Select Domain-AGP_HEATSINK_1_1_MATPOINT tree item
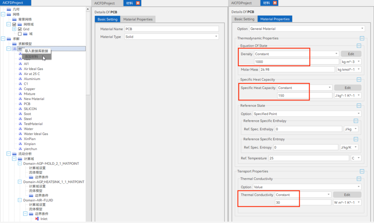Viewport: 374px width, 223px height. 54,182
